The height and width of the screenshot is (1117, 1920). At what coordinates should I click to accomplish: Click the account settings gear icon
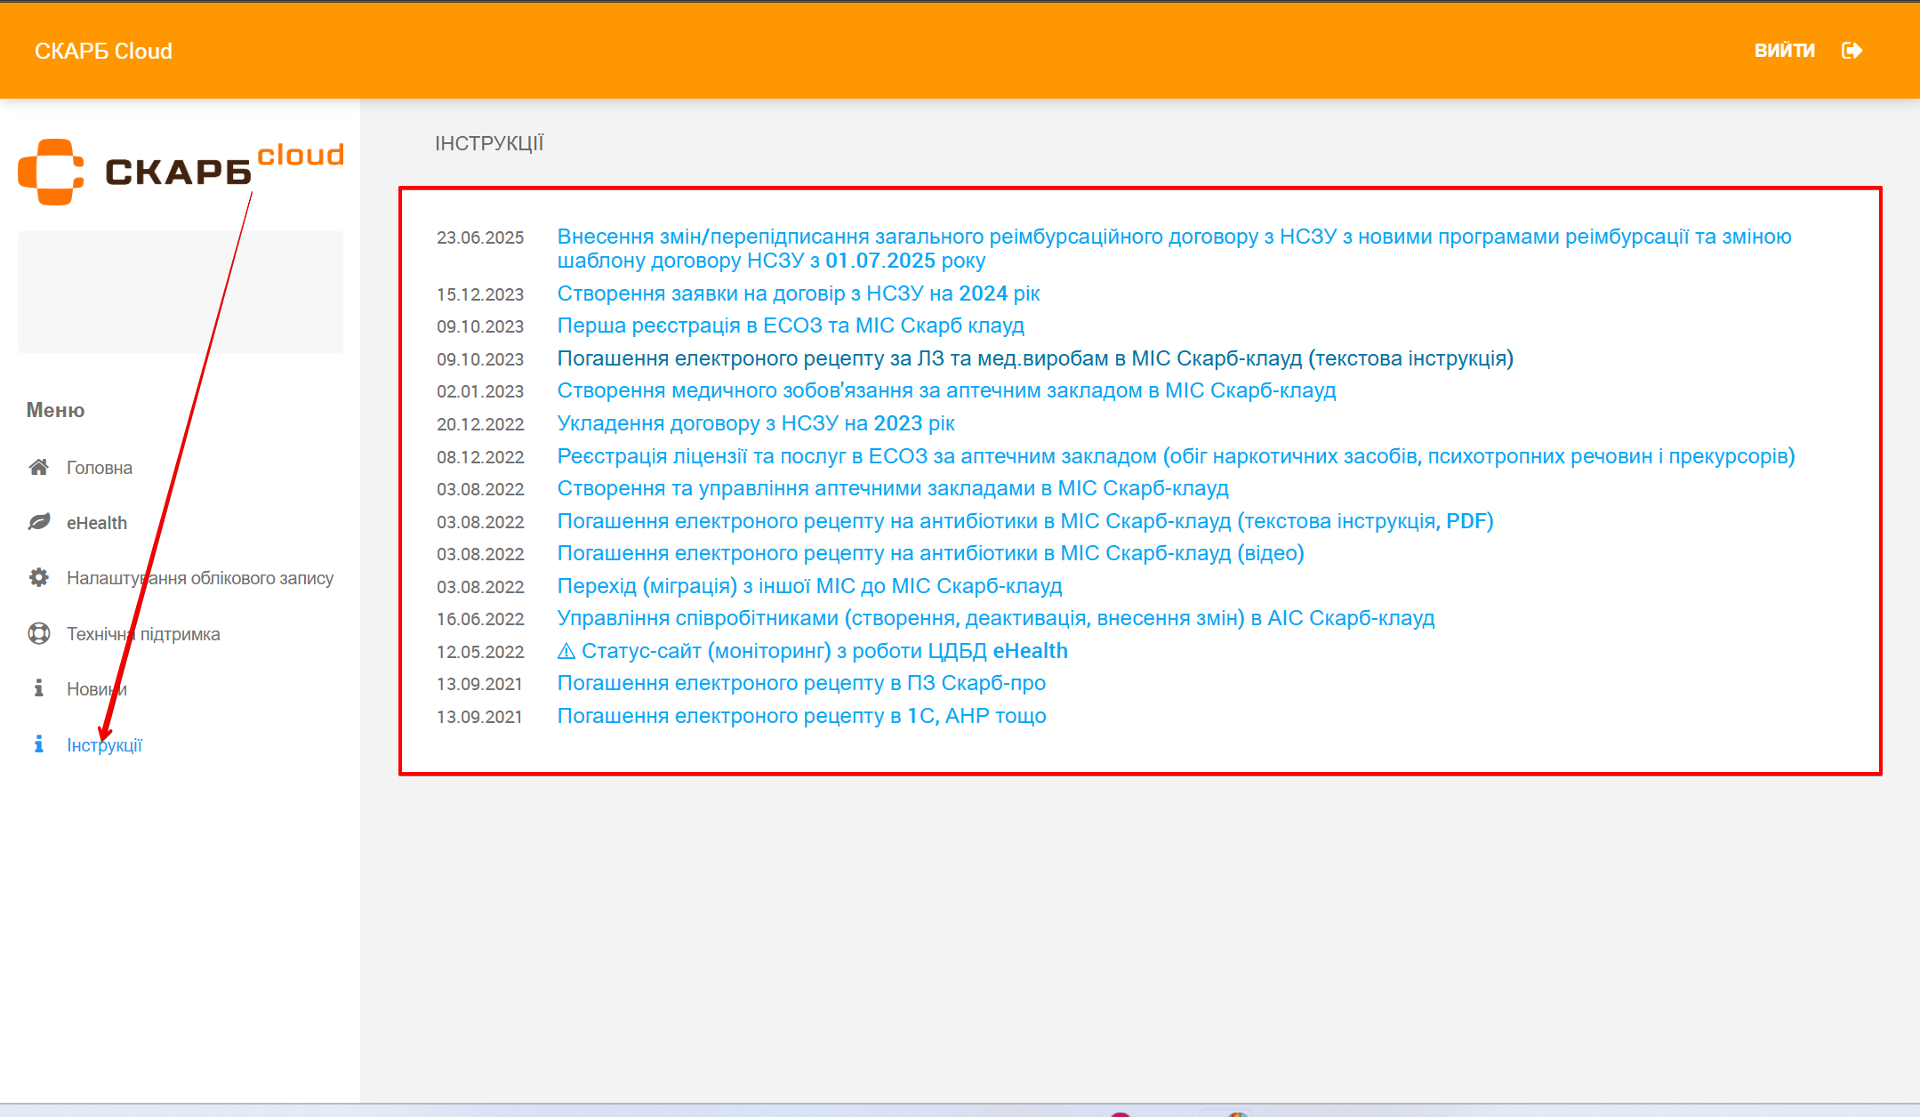tap(38, 577)
